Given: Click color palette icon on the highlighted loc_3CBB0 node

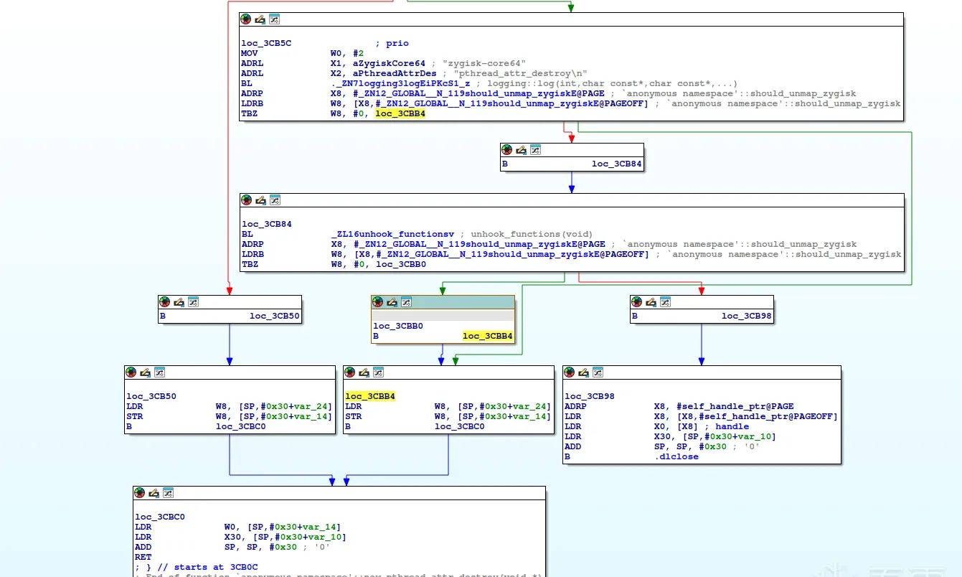Looking at the screenshot, I should tap(378, 302).
